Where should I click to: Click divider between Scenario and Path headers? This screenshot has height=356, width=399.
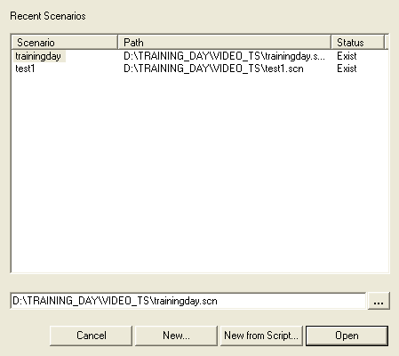[x=118, y=43]
